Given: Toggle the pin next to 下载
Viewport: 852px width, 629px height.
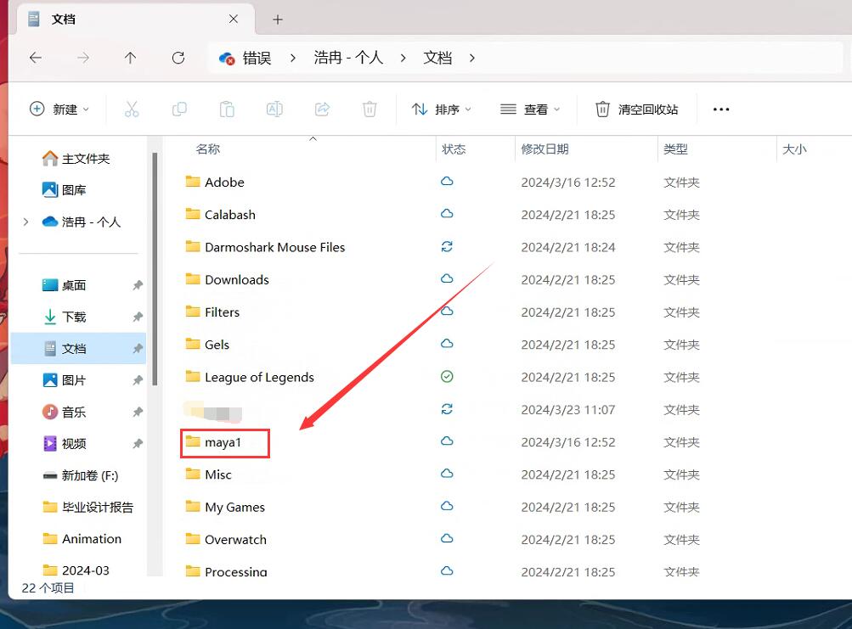Looking at the screenshot, I should point(138,317).
